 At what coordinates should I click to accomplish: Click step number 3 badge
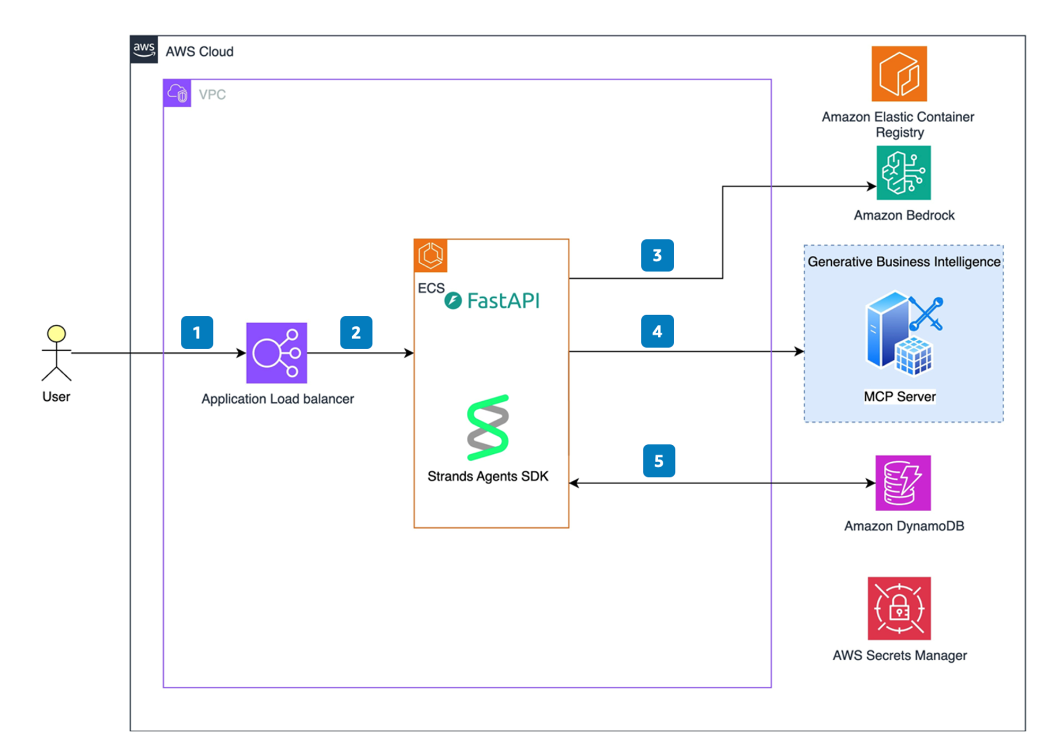(x=657, y=256)
